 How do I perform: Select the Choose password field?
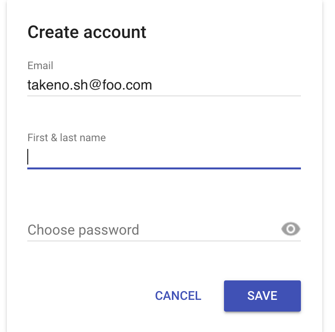[153, 230]
